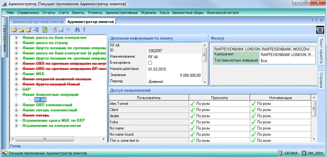Open the Утилиты menu
Viewport: 327px width, 158px height.
pyautogui.click(x=95, y=13)
